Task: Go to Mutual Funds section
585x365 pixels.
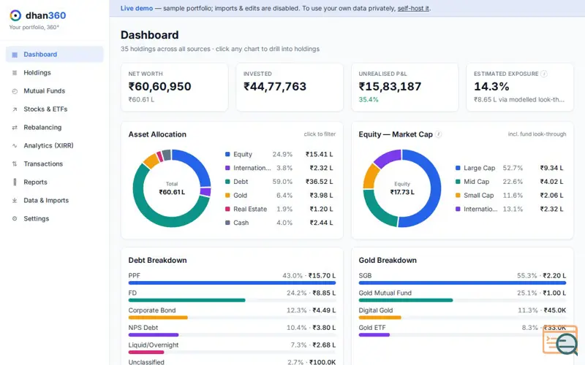Action: click(x=54, y=91)
